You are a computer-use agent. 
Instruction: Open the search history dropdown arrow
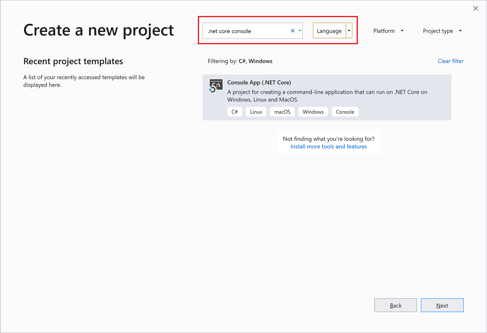tap(299, 31)
